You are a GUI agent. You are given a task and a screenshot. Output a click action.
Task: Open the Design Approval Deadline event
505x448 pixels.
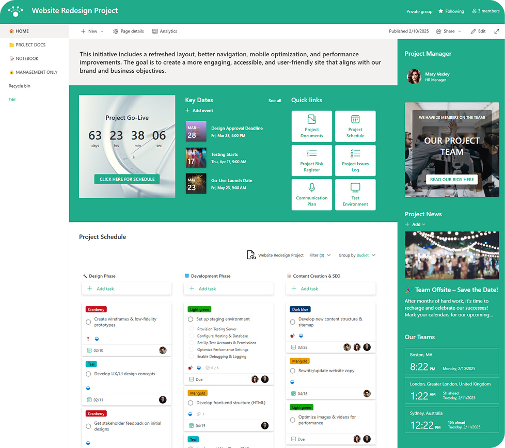(237, 129)
